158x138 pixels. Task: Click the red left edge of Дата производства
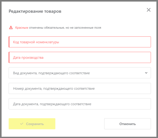click(9, 57)
